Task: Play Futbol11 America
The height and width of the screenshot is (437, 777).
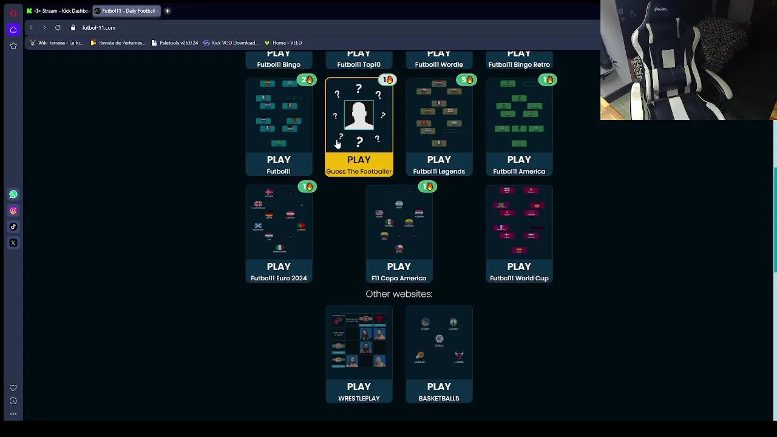Action: (x=519, y=164)
